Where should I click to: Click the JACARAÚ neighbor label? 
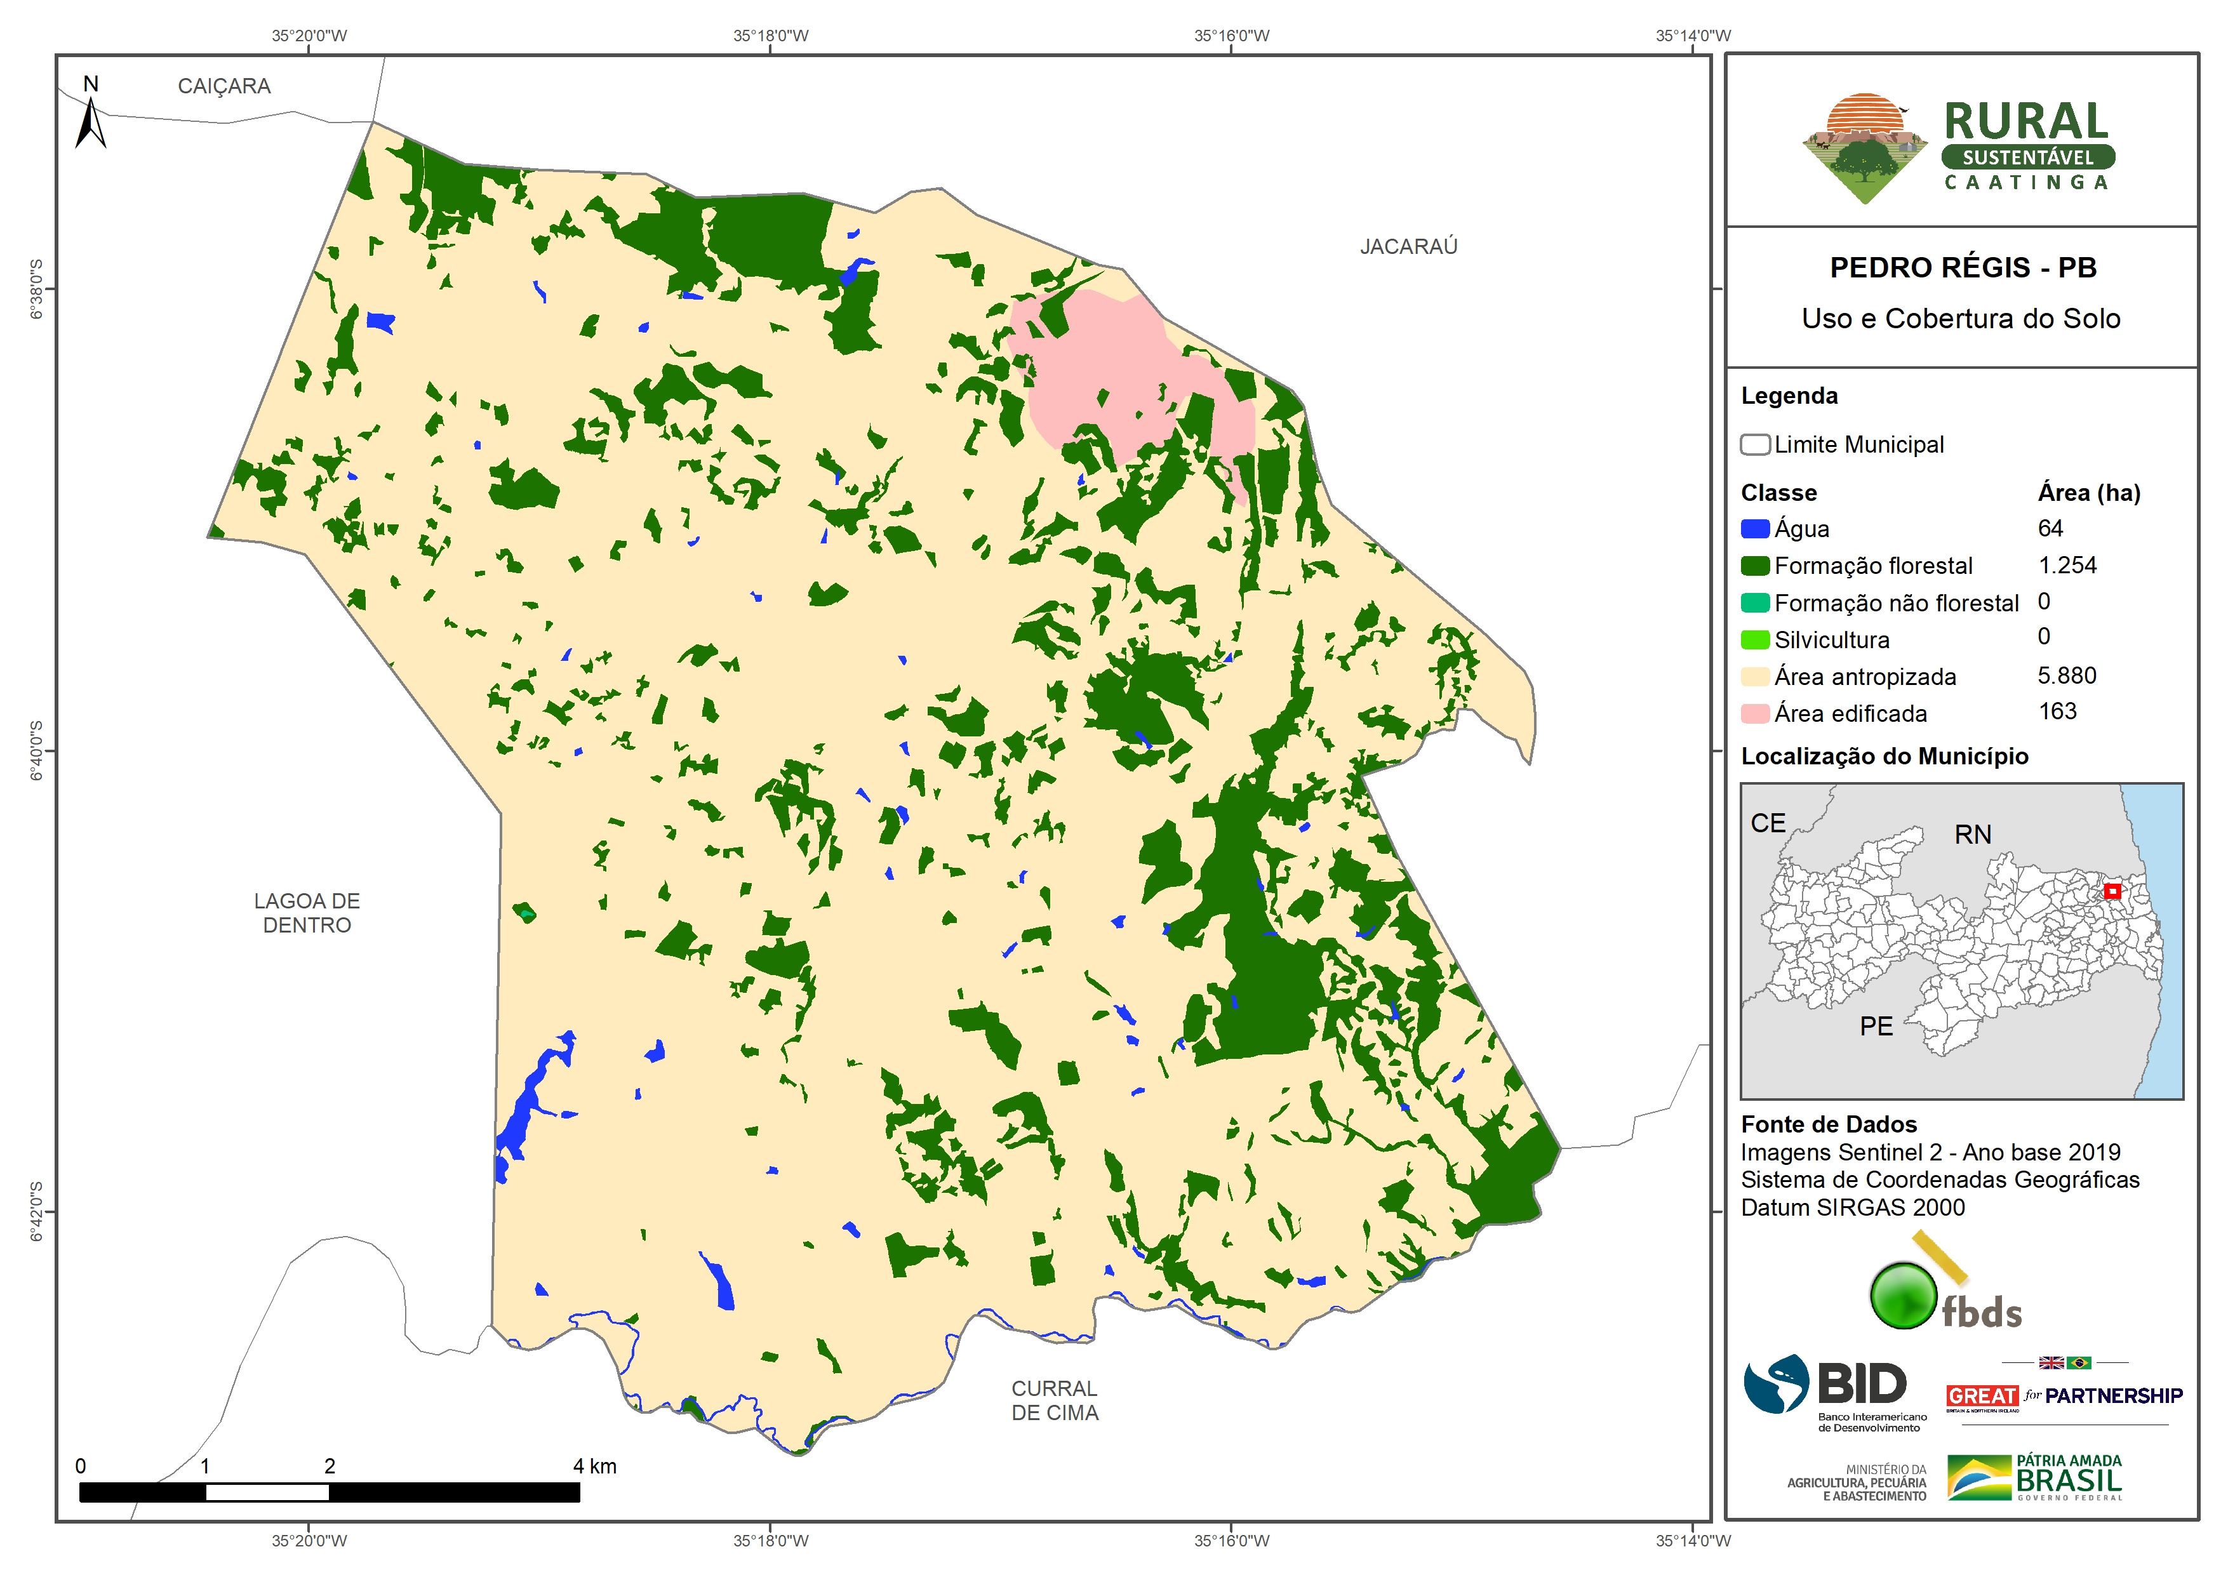point(1408,246)
